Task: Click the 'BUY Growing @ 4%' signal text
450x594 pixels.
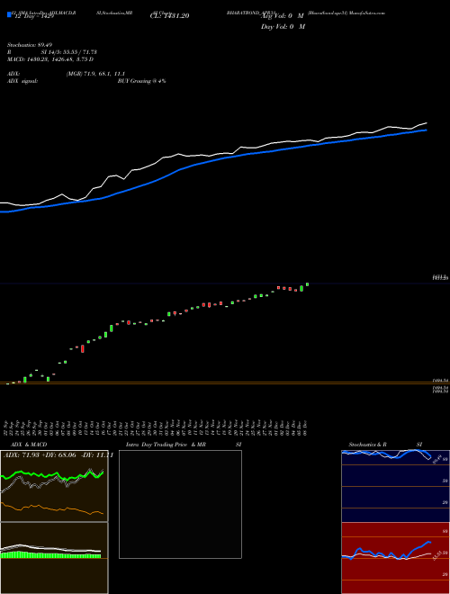Action: pos(141,81)
